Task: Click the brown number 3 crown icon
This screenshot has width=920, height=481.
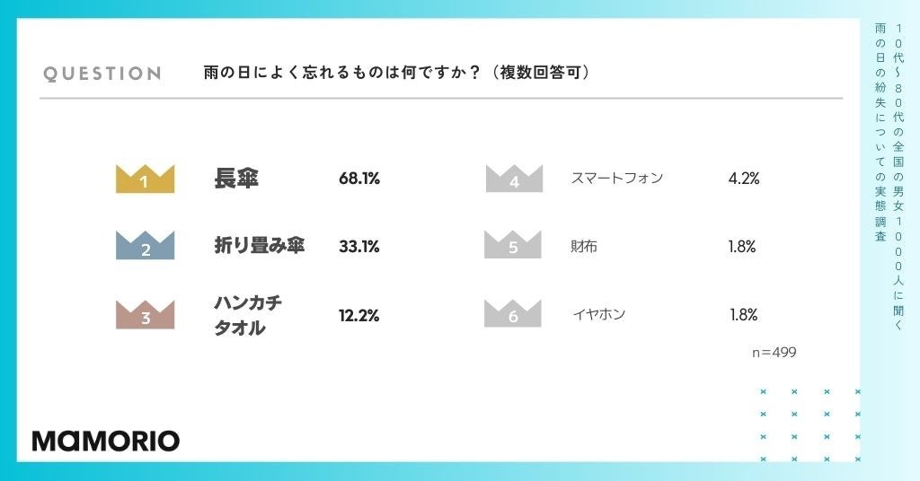Action: point(145,314)
